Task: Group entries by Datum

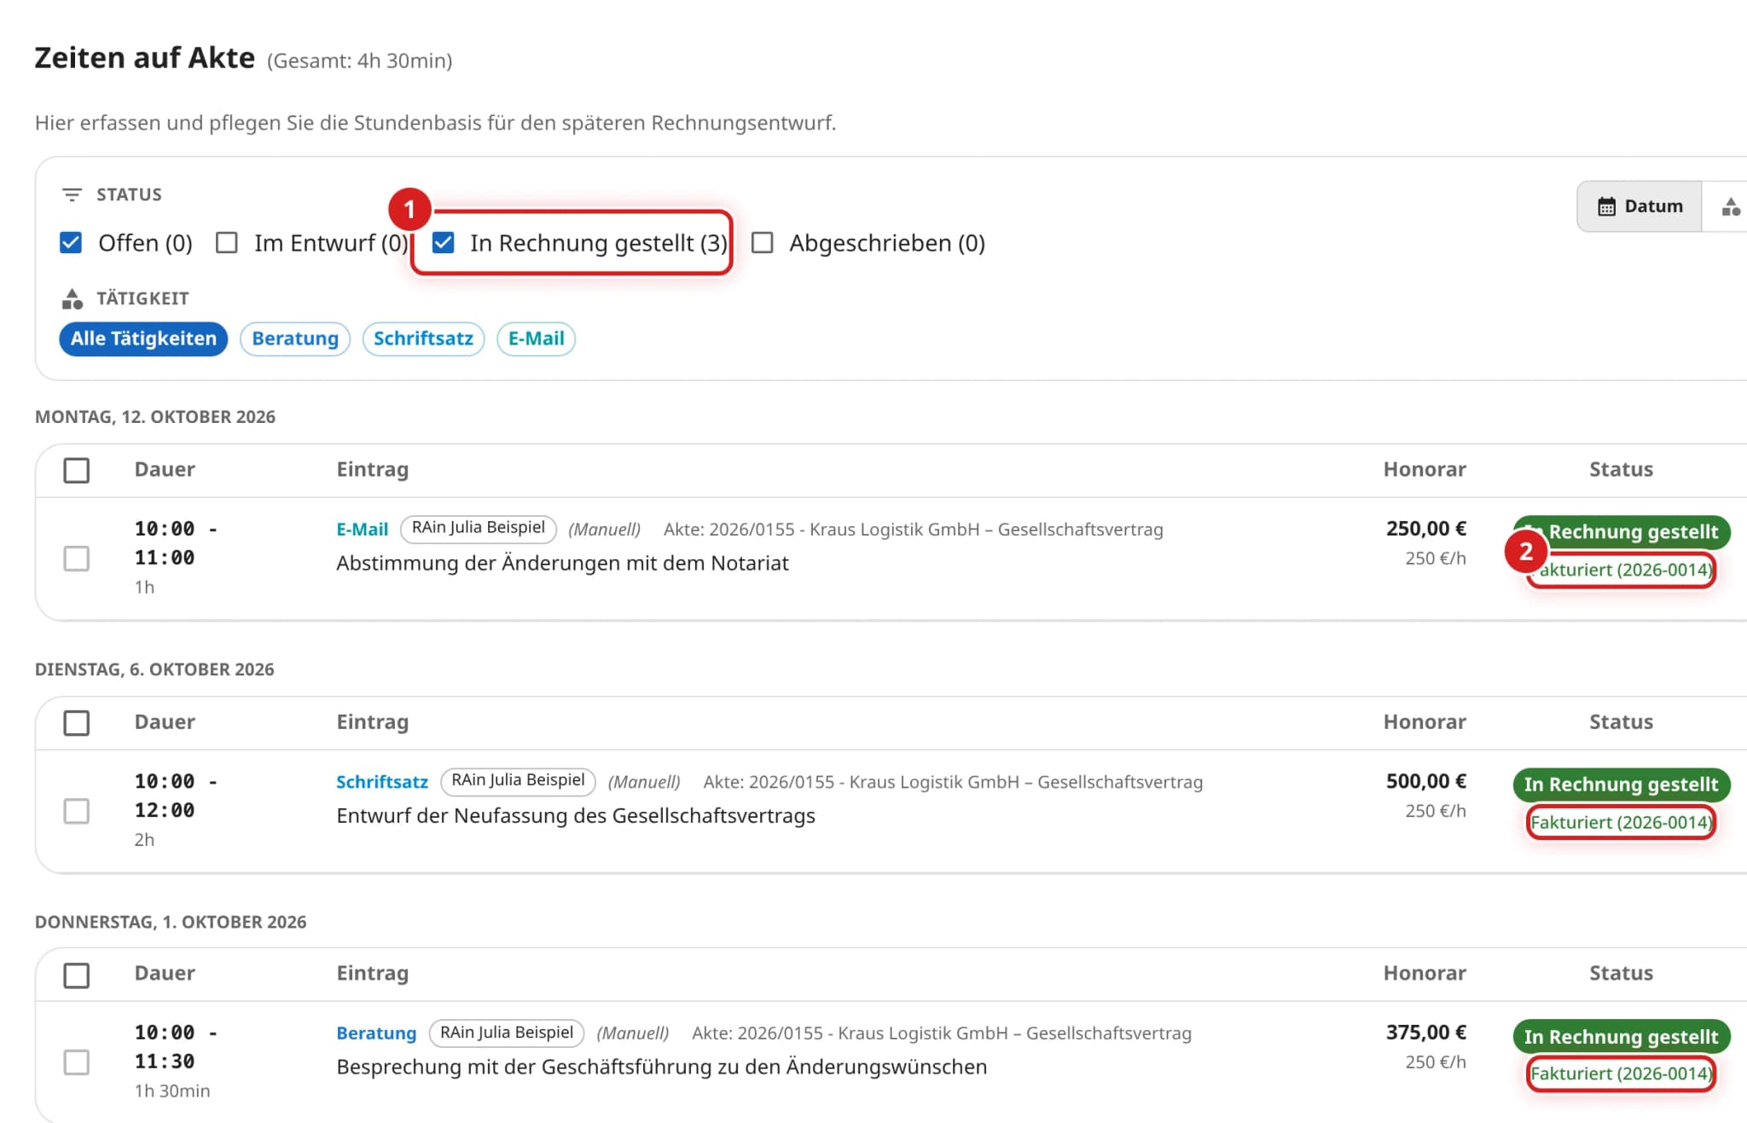Action: pyautogui.click(x=1640, y=206)
